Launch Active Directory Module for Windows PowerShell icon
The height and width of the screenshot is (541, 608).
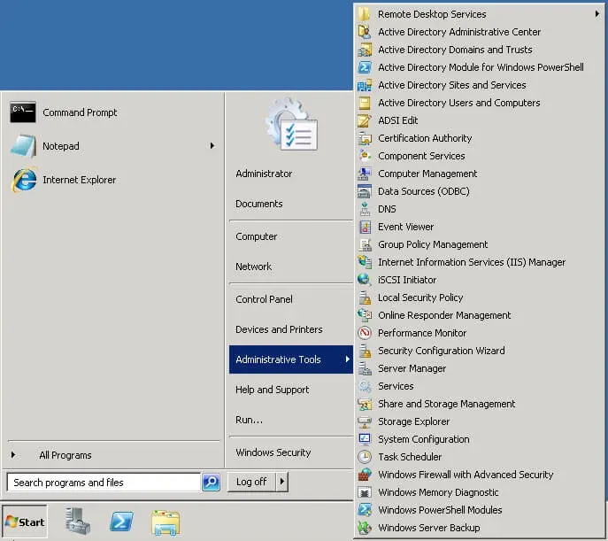point(365,67)
